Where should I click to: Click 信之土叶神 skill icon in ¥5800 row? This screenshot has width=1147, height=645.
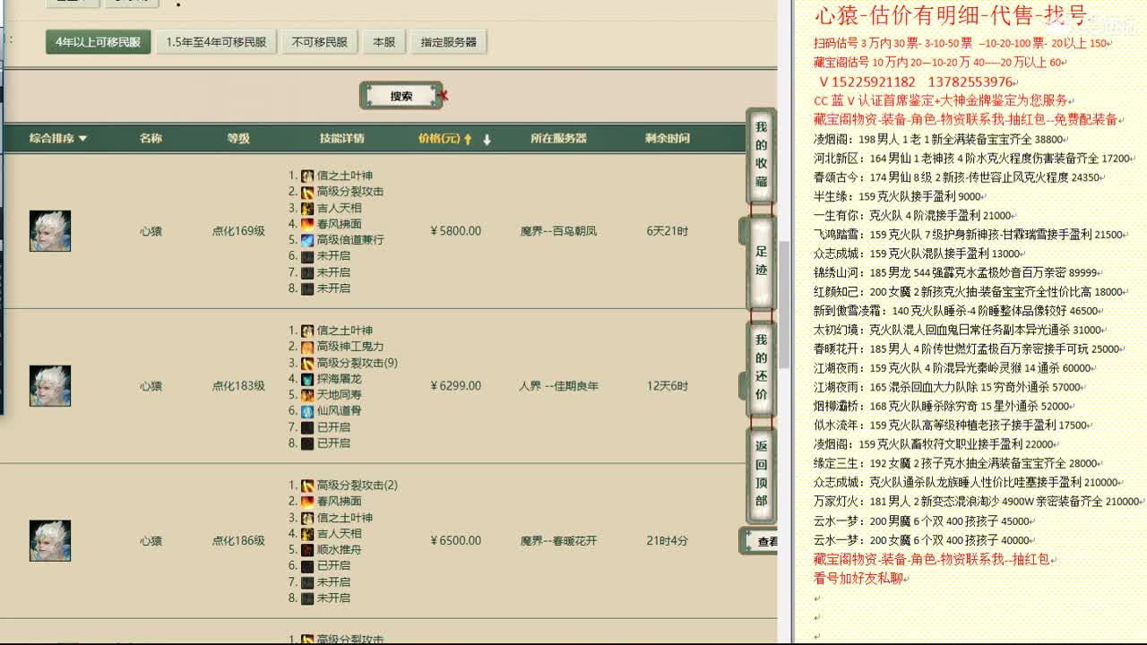[307, 176]
